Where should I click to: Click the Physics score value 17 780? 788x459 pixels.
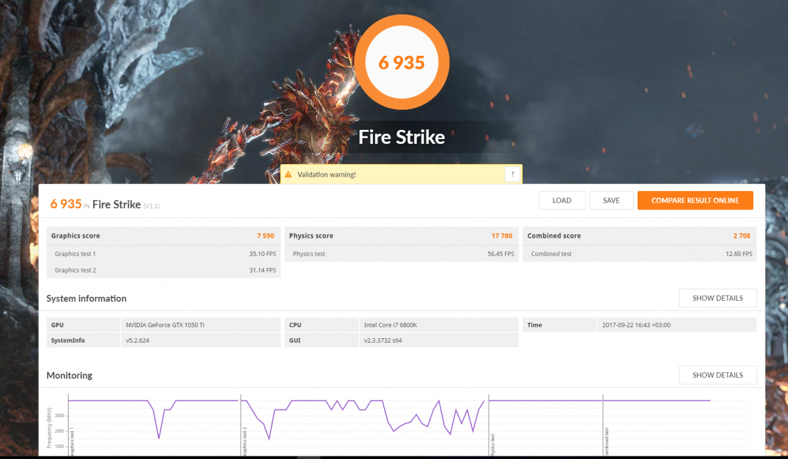point(502,236)
